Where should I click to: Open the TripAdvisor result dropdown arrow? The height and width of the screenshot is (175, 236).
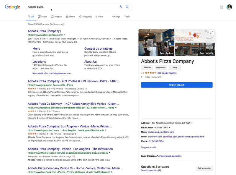click(x=106, y=130)
